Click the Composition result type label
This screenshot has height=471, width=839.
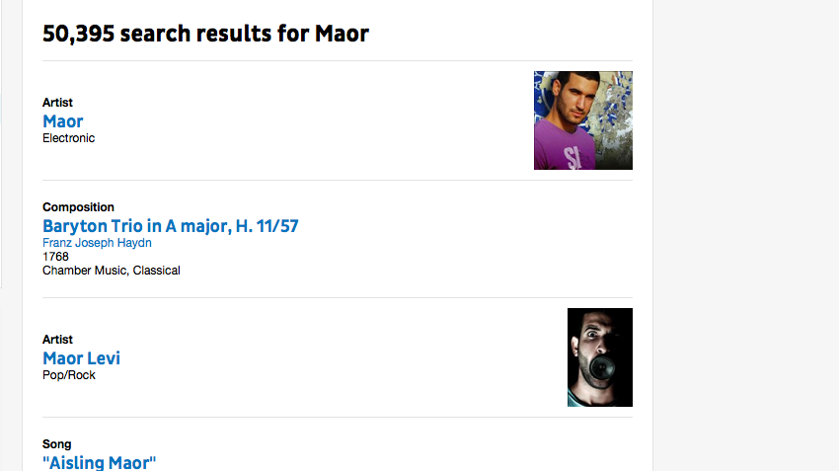[x=78, y=207]
